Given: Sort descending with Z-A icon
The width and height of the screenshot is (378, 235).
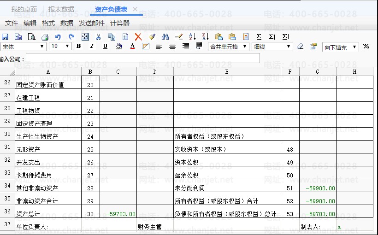Looking at the screenshot, I should pos(206,37).
